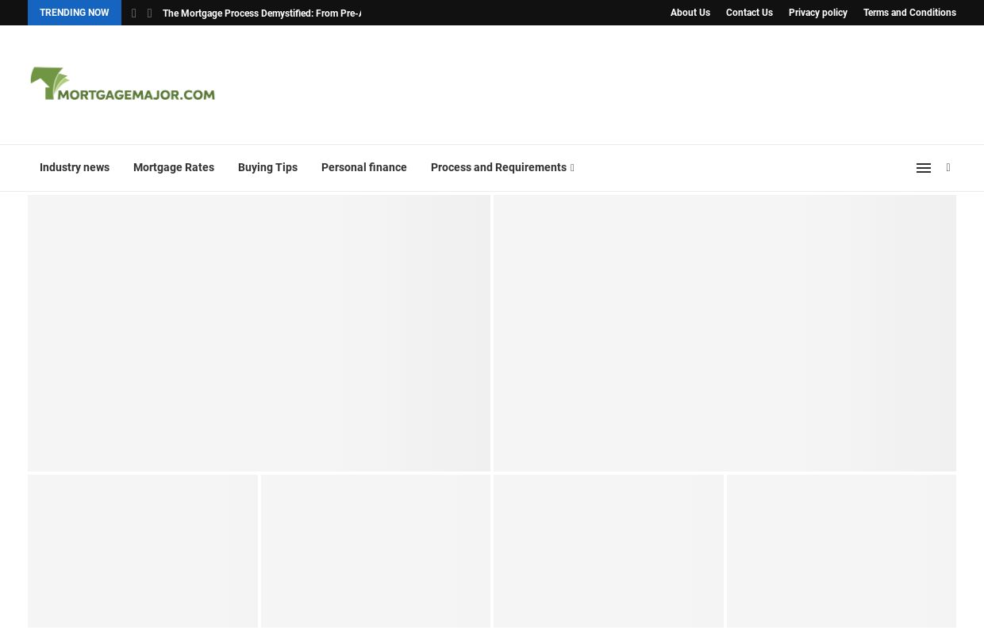The image size is (984, 634).
Task: Open the Personal finance category
Action: (363, 168)
